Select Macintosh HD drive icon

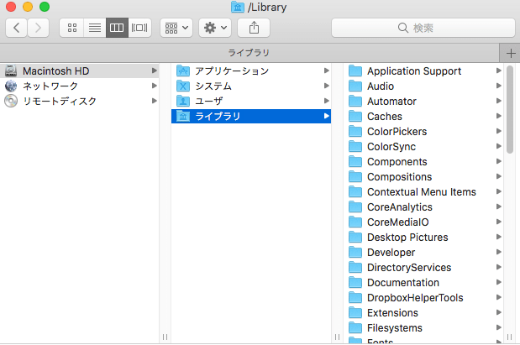pos(11,71)
